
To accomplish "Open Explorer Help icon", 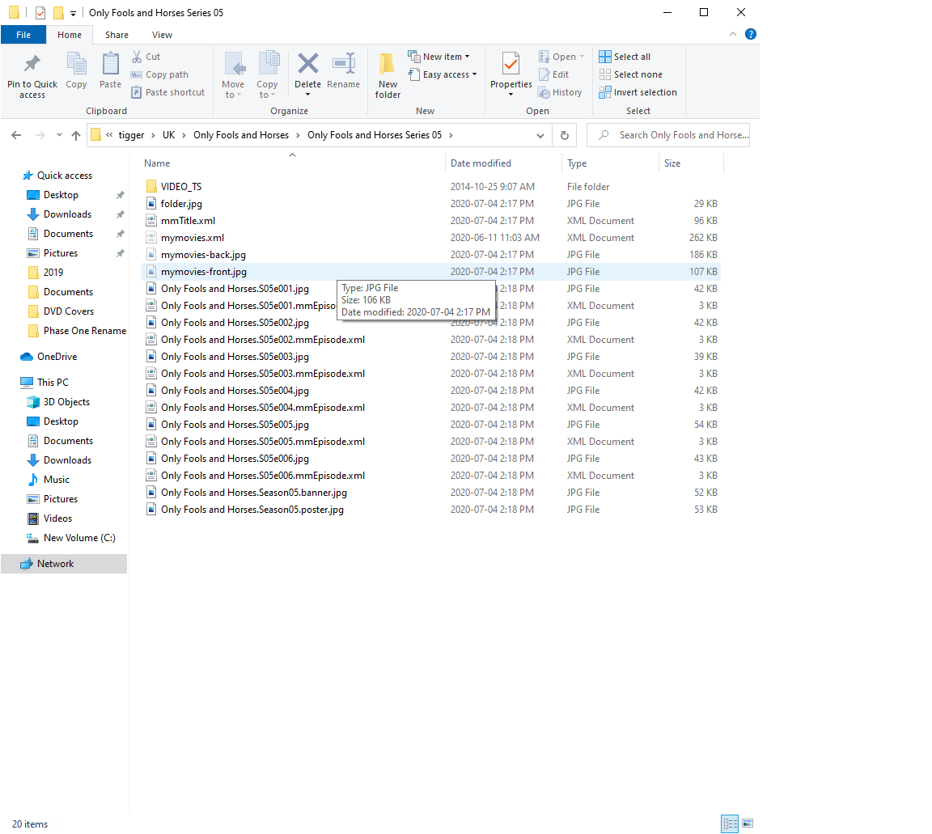I will pos(751,35).
